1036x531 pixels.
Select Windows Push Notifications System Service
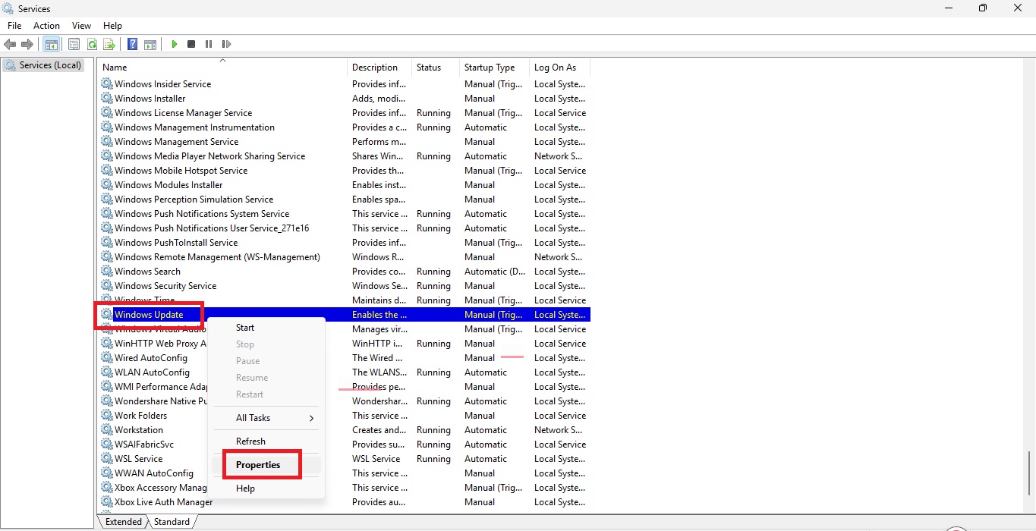click(x=345, y=214)
